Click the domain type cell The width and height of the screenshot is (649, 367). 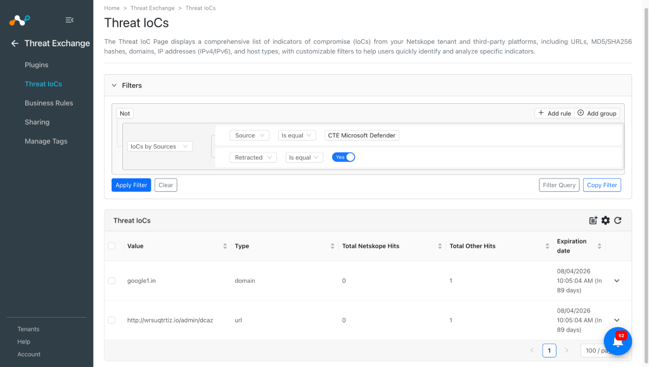[245, 280]
